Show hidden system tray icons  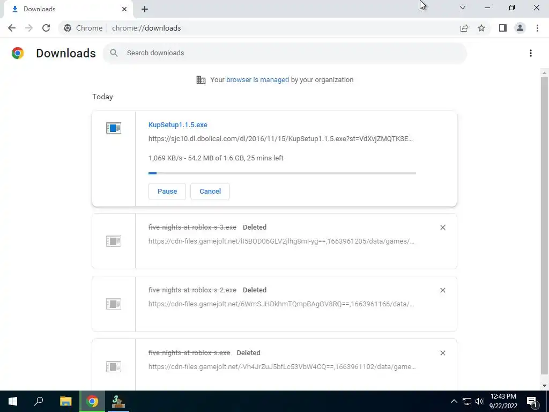tap(454, 401)
